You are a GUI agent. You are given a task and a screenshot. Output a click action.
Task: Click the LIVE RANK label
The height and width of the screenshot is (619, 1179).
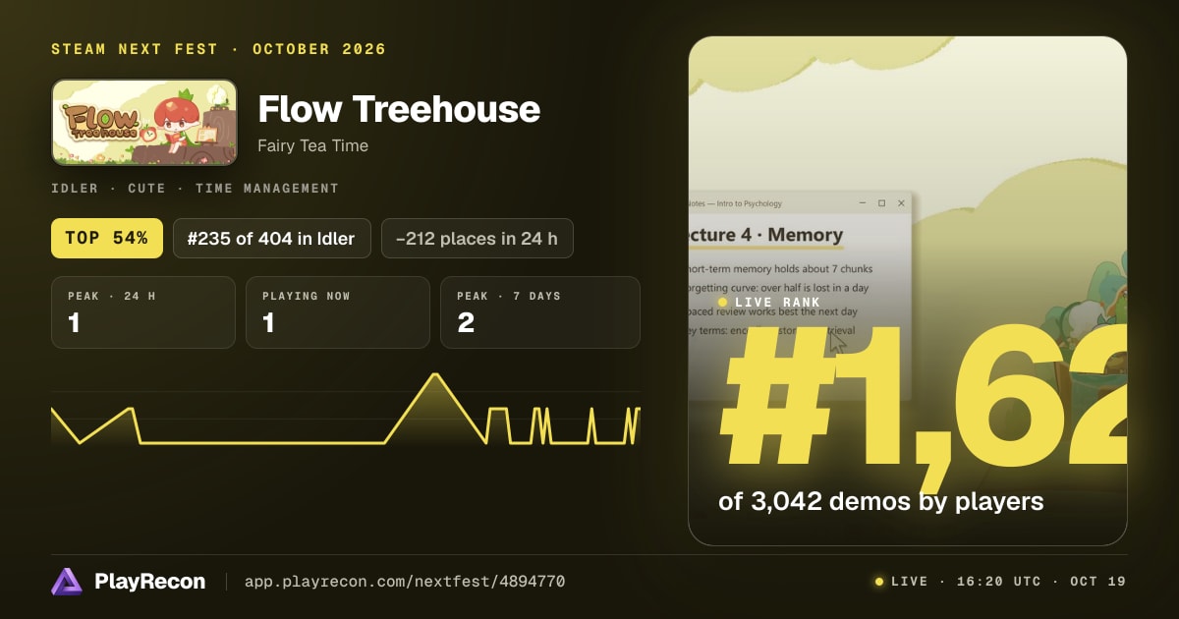[x=777, y=302]
